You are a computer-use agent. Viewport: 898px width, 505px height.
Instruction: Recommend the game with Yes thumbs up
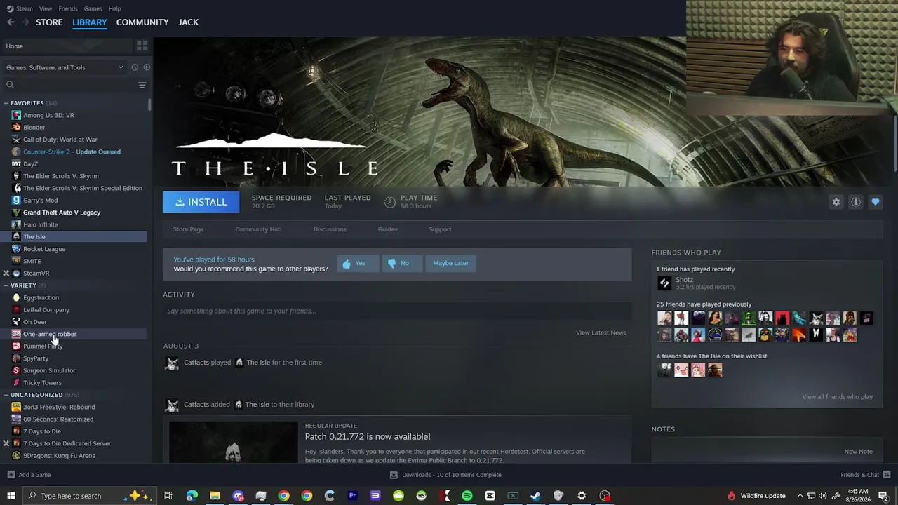click(x=357, y=263)
